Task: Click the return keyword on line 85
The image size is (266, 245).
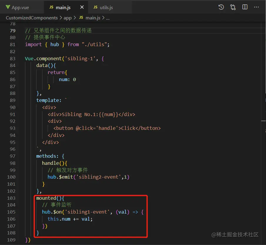Action: (x=56, y=72)
